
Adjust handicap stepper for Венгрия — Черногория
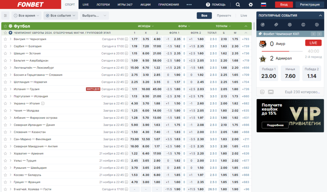[184, 39]
